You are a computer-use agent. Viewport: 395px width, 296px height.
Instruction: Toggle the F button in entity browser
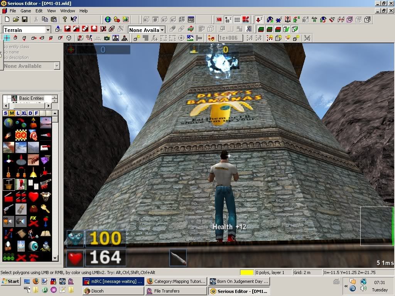(x=36, y=113)
